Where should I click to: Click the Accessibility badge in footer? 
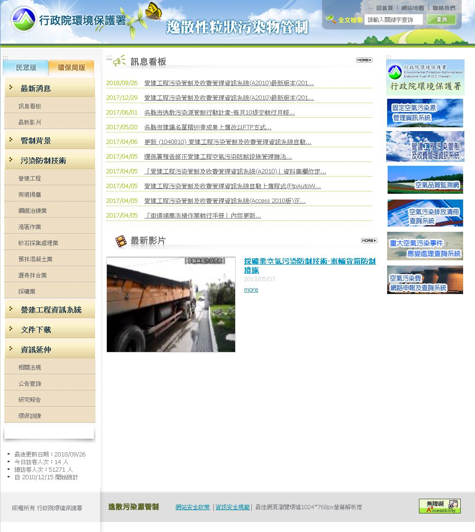[439, 506]
